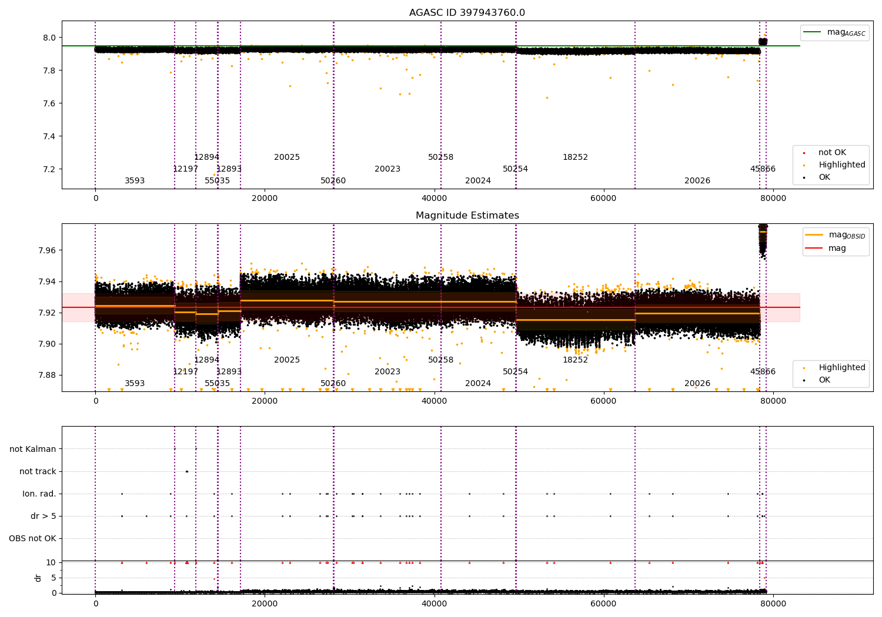Click the 7.6 tick on the AGASC plot
This screenshot has width=882, height=617.
point(49,103)
